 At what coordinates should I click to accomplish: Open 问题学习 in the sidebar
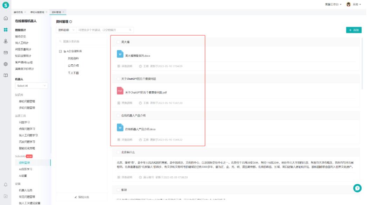point(24,122)
